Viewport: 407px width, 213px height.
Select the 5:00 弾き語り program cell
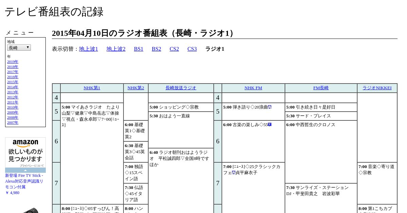click(253, 112)
